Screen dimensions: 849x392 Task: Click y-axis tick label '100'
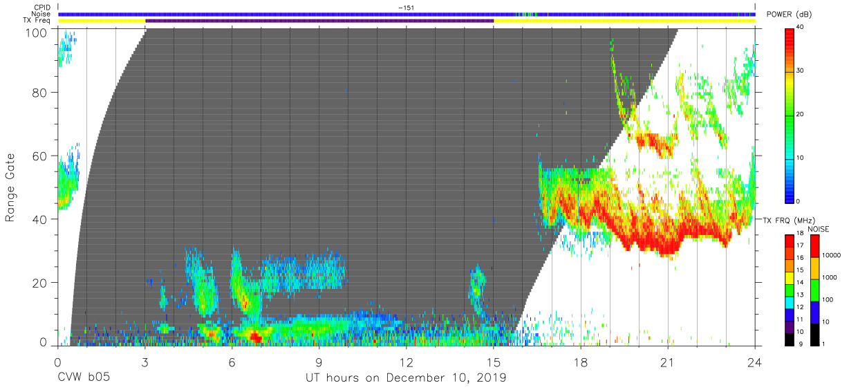[35, 32]
